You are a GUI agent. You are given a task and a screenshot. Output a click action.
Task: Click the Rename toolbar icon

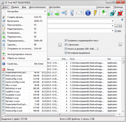coord(64,13)
